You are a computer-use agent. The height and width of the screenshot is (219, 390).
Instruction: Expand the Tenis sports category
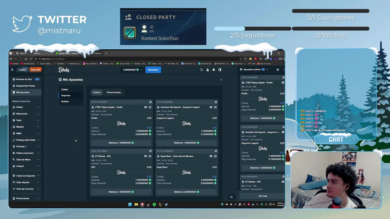38,120
